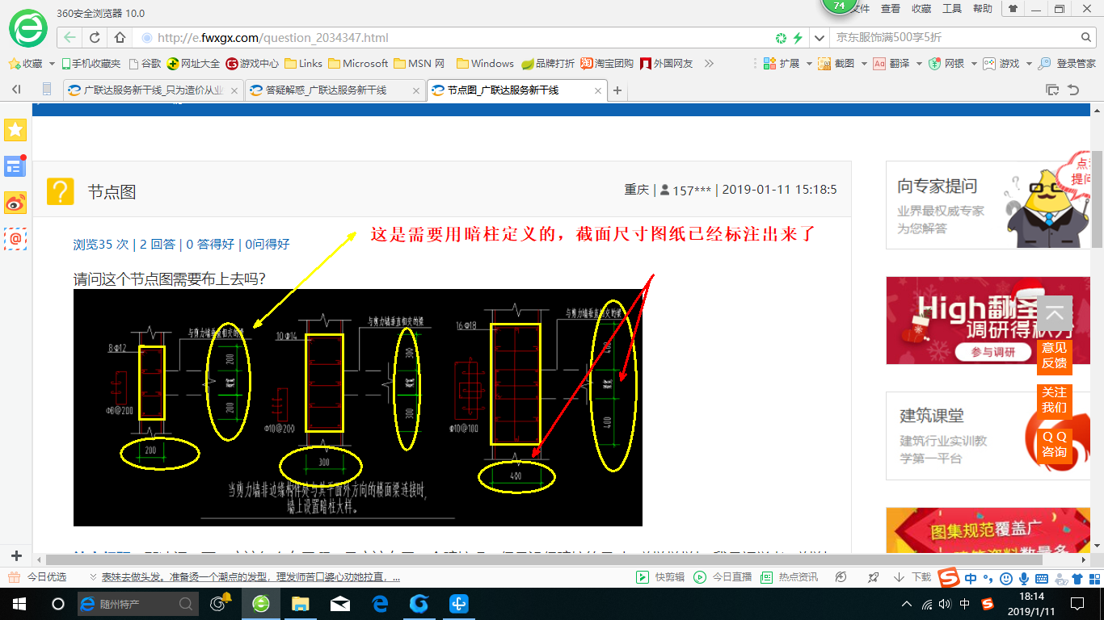Click the QQ咨询 button
Viewport: 1104px width, 620px height.
[x=1054, y=444]
